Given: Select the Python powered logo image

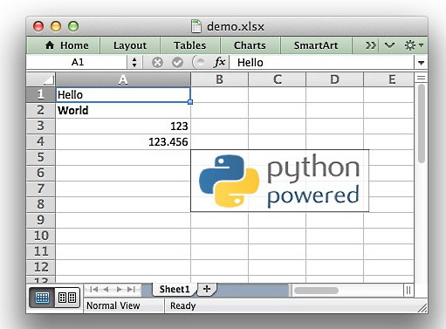Looking at the screenshot, I should [279, 181].
